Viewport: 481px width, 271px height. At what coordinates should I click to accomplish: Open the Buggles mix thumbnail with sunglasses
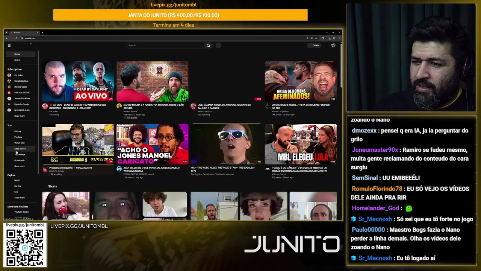coord(227,144)
